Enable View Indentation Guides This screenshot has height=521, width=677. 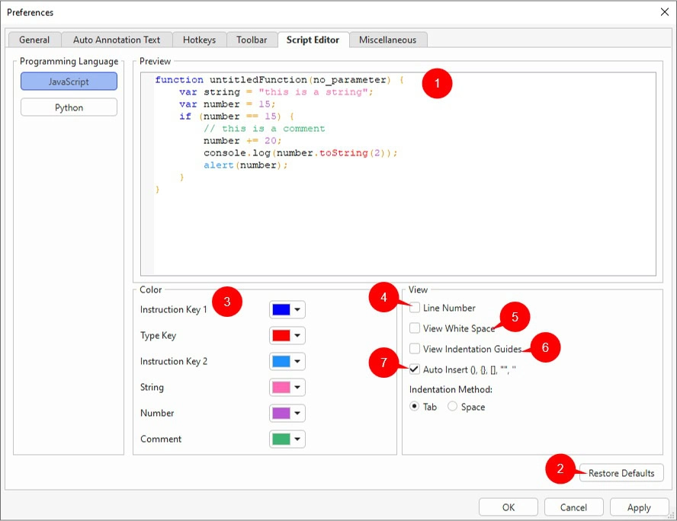(x=416, y=349)
